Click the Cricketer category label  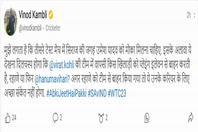[x=53, y=28]
